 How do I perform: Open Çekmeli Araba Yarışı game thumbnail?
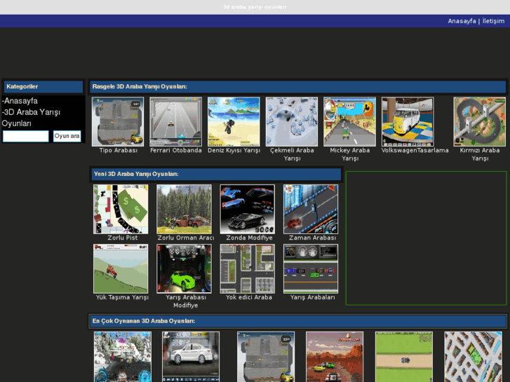[291, 121]
